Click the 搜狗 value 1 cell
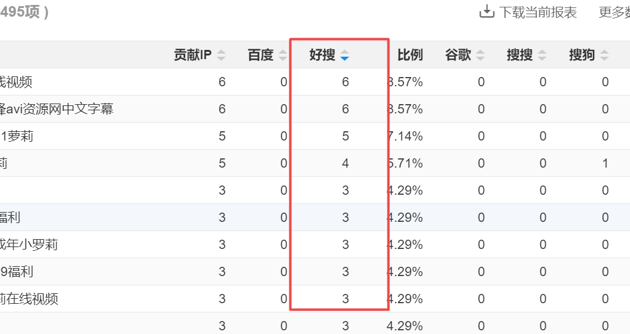The width and height of the screenshot is (630, 334). pos(605,163)
